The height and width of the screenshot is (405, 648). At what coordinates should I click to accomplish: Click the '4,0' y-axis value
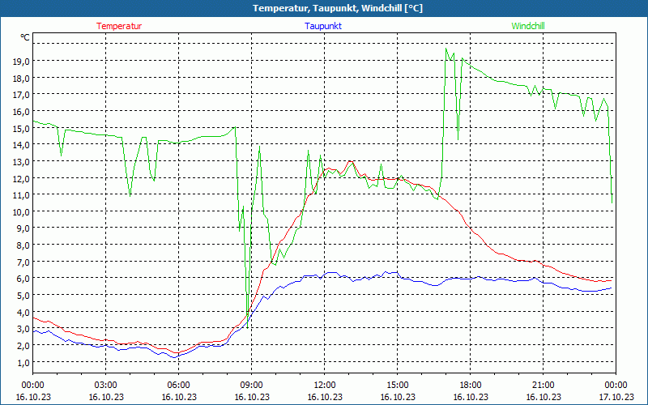[x=23, y=312]
